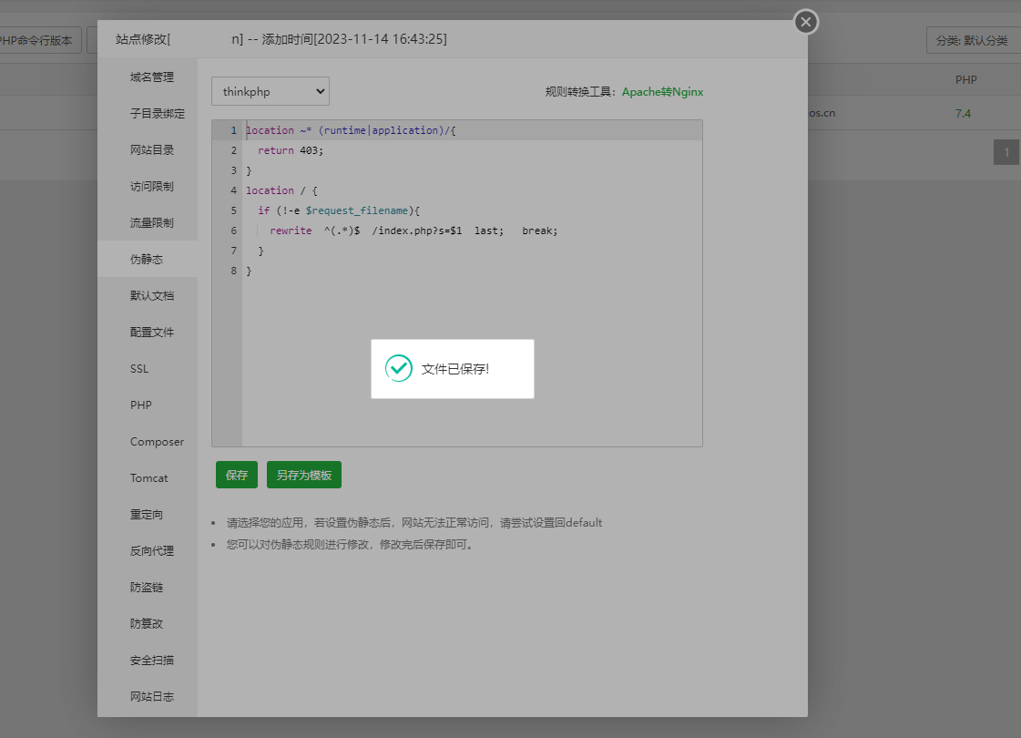Open the 域名管理 tab
This screenshot has width=1021, height=738.
pyautogui.click(x=151, y=77)
